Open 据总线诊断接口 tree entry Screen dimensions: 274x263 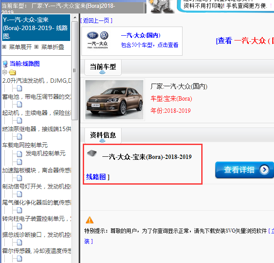[x=37, y=235]
